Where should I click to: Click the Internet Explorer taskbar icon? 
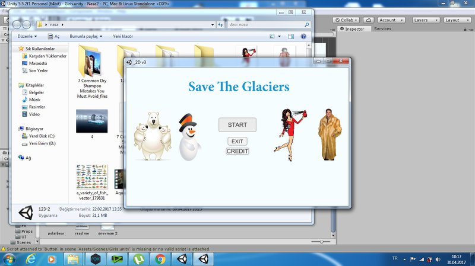click(29, 259)
